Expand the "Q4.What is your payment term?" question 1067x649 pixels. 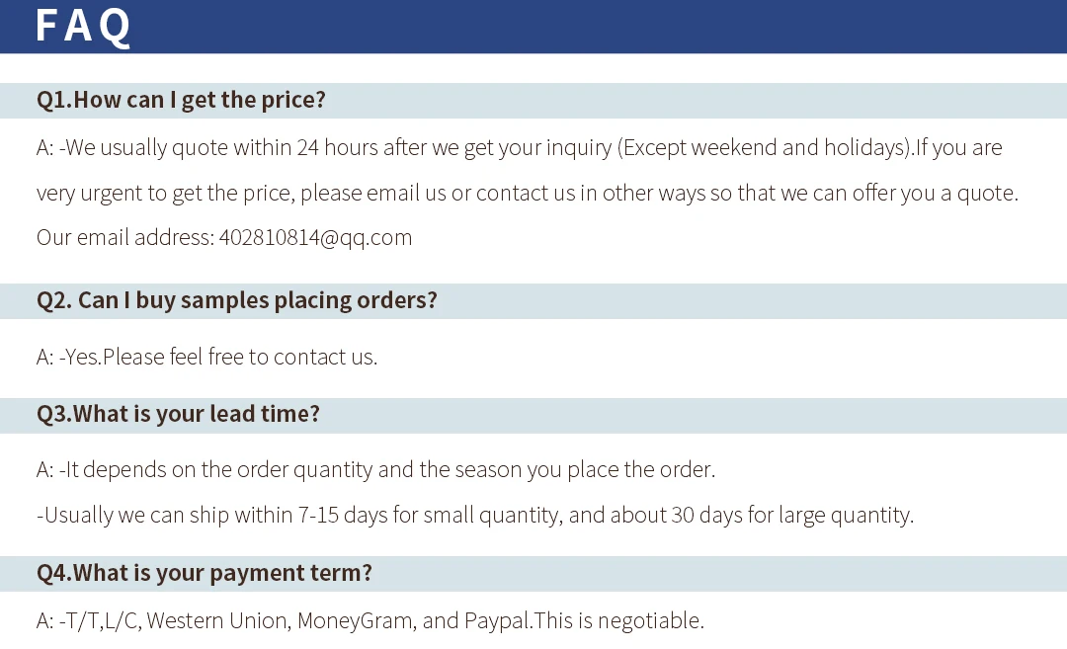[x=204, y=573]
